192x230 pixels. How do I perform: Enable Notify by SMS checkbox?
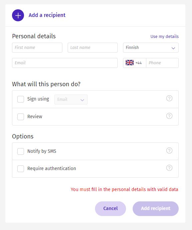click(21, 151)
